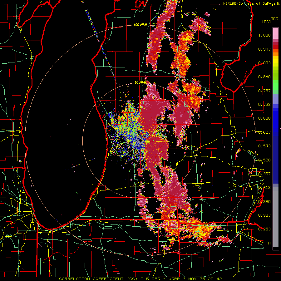Click the 0.573 legend value

point(264,146)
